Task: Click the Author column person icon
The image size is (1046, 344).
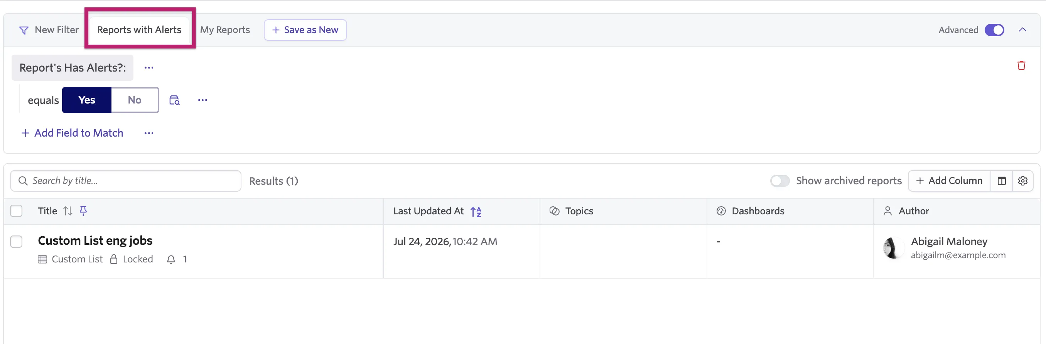Action: (887, 211)
